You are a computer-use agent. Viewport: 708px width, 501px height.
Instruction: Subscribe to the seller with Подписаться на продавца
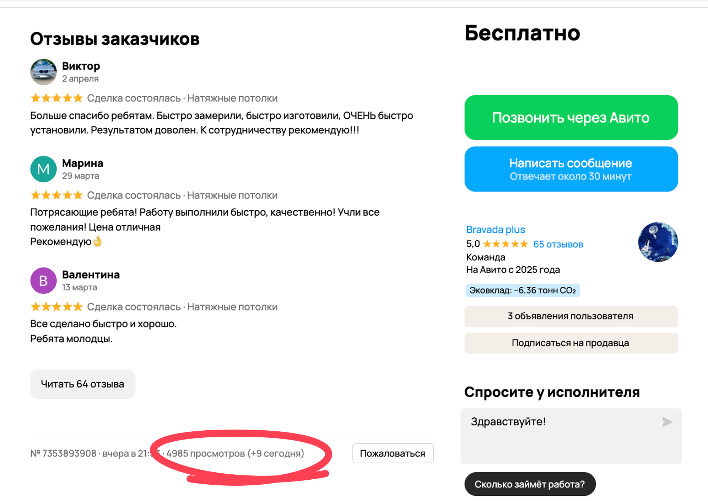coord(571,343)
